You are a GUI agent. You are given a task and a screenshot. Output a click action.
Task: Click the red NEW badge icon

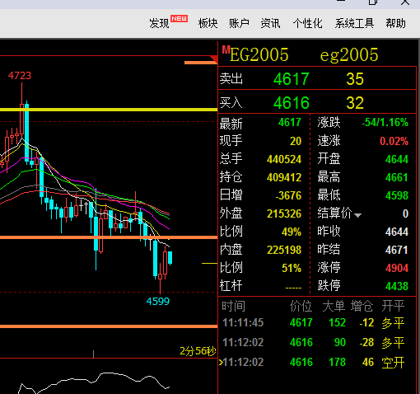179,18
